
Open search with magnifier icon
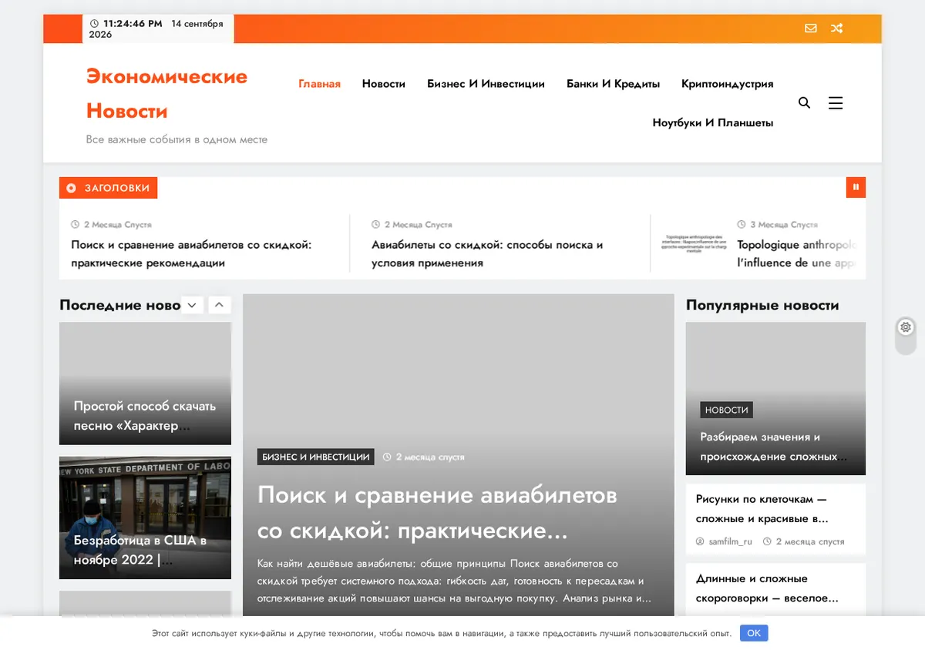click(x=804, y=102)
